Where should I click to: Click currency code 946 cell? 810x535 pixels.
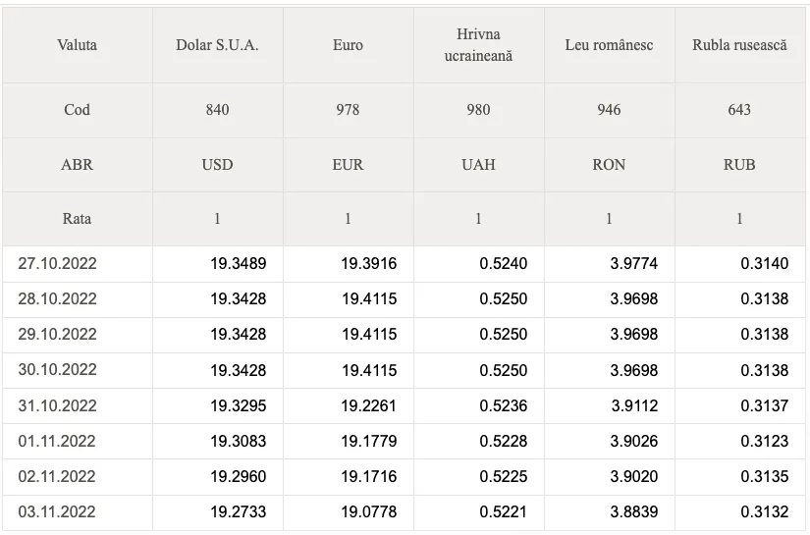[x=609, y=110]
